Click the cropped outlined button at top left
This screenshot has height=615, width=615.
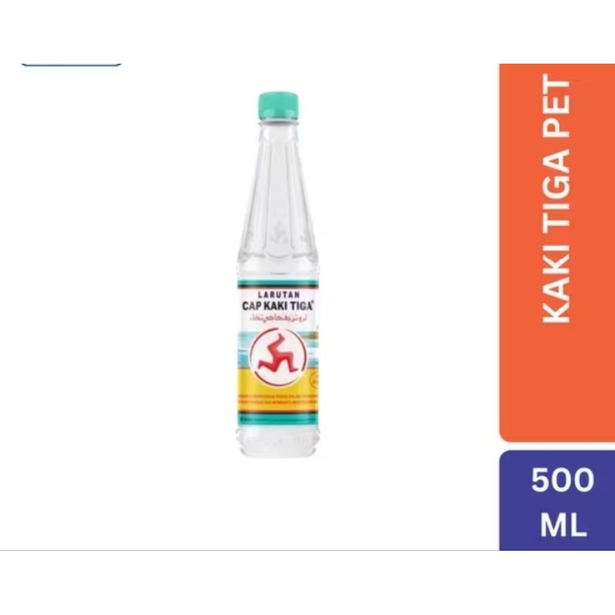(x=71, y=64)
